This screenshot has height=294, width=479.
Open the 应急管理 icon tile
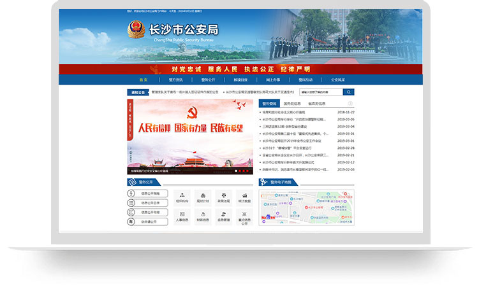[x=224, y=216]
